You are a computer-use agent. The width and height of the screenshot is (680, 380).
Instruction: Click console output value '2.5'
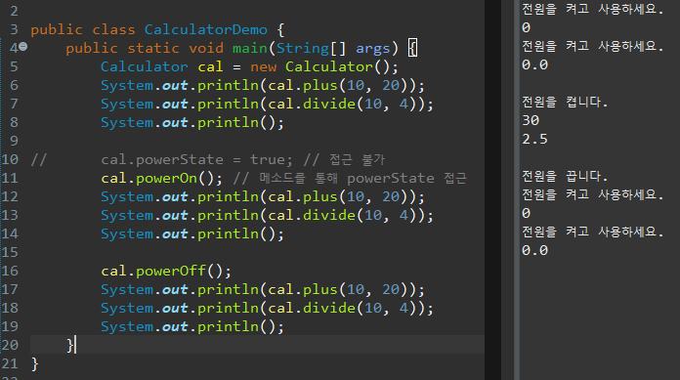click(x=534, y=140)
